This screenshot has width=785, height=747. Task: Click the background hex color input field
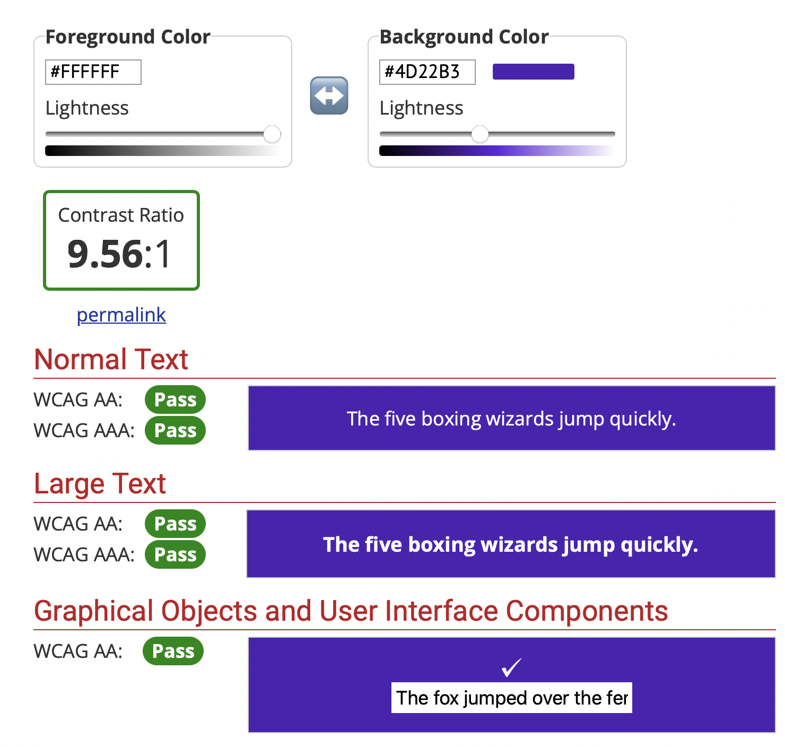coord(427,72)
